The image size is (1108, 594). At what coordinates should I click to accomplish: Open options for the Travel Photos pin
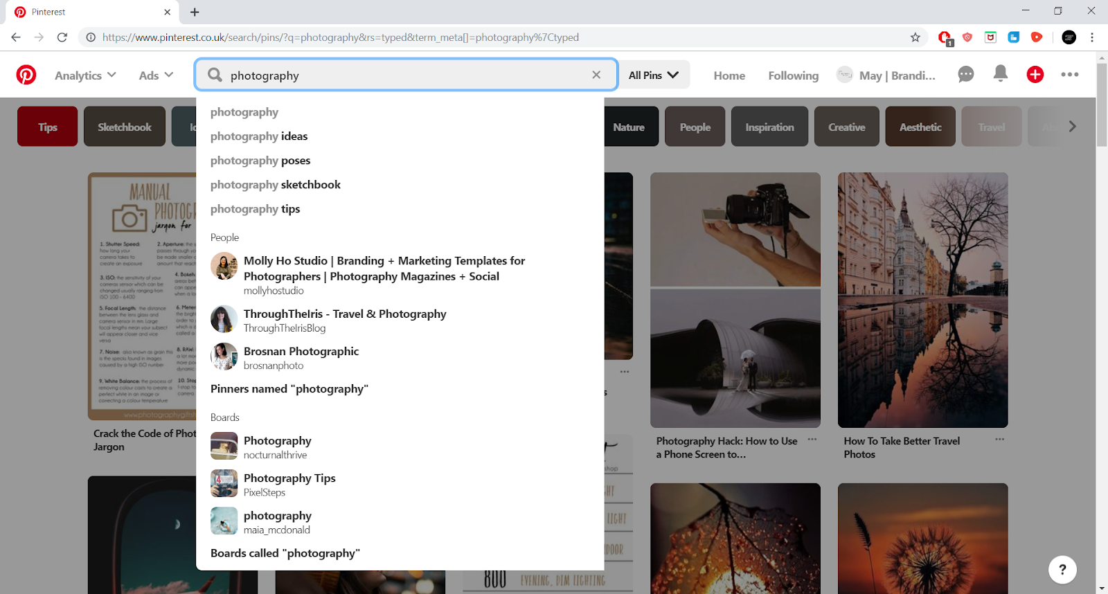[1000, 440]
